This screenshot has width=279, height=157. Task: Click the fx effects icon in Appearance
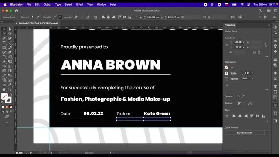227,85
